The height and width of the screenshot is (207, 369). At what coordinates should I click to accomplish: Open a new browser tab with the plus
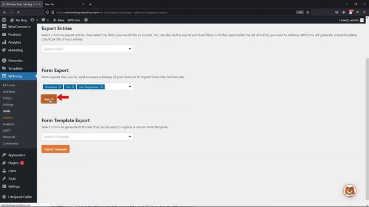(x=91, y=4)
